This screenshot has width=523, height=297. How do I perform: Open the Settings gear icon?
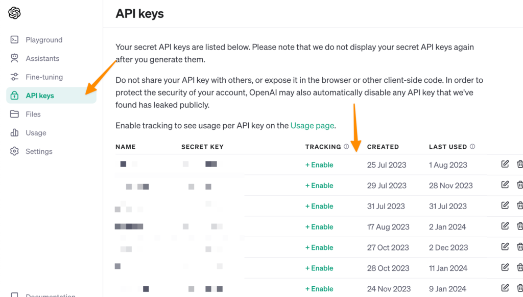pyautogui.click(x=15, y=151)
